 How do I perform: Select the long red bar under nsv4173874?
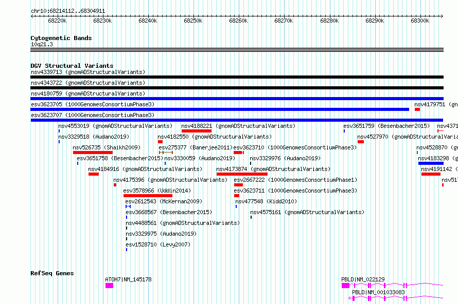[242, 174]
